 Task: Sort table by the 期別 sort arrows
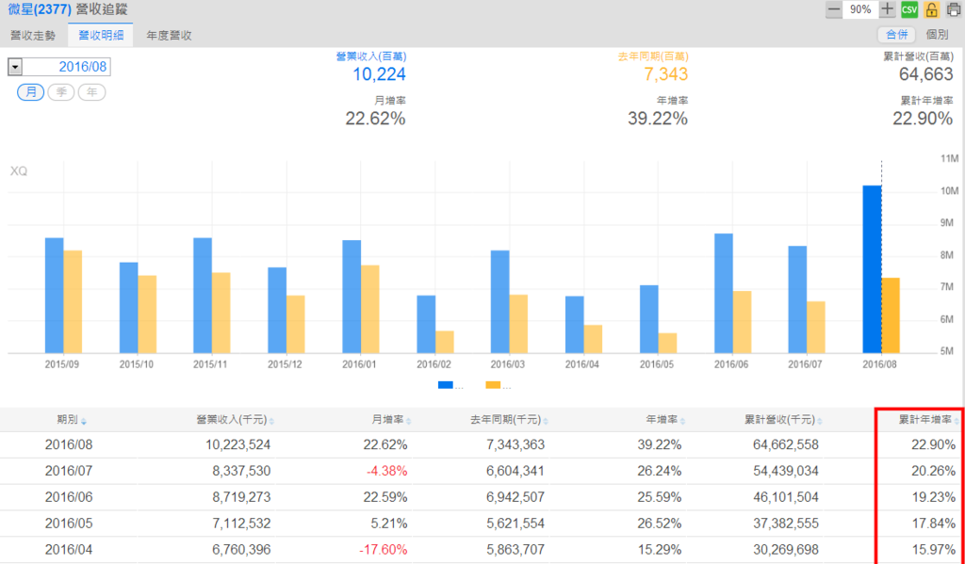click(x=84, y=421)
